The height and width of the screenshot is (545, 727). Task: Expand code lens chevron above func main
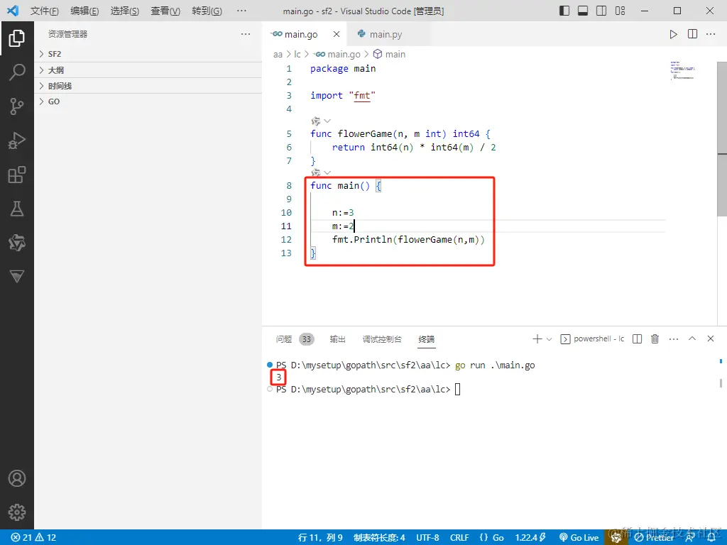tap(327, 172)
